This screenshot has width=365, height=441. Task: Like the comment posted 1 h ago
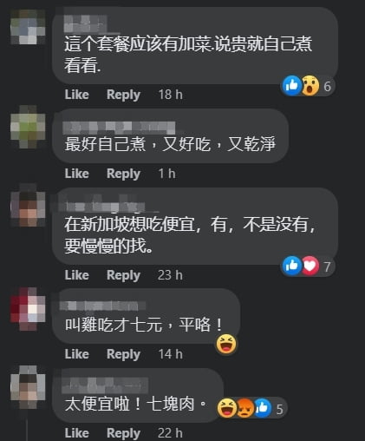[x=76, y=174]
